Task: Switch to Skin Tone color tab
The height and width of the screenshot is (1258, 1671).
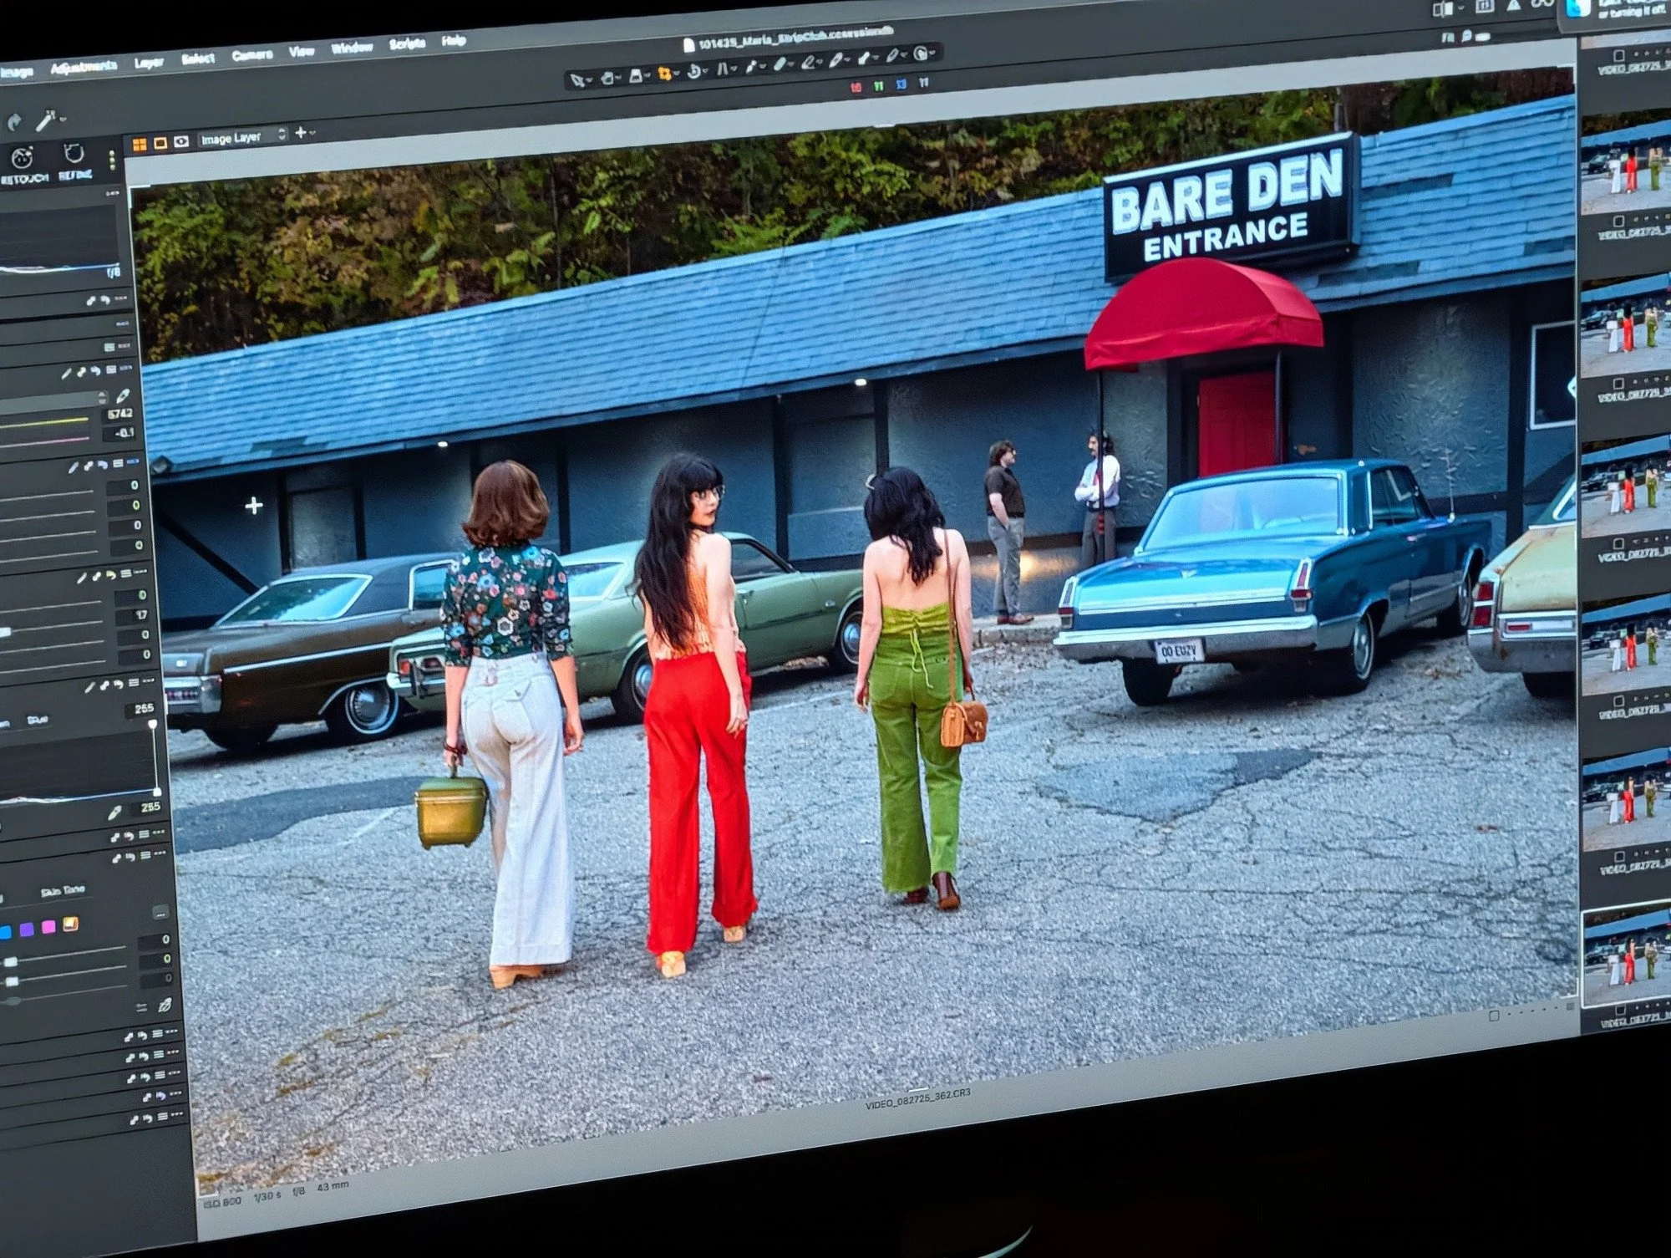Action: (63, 891)
